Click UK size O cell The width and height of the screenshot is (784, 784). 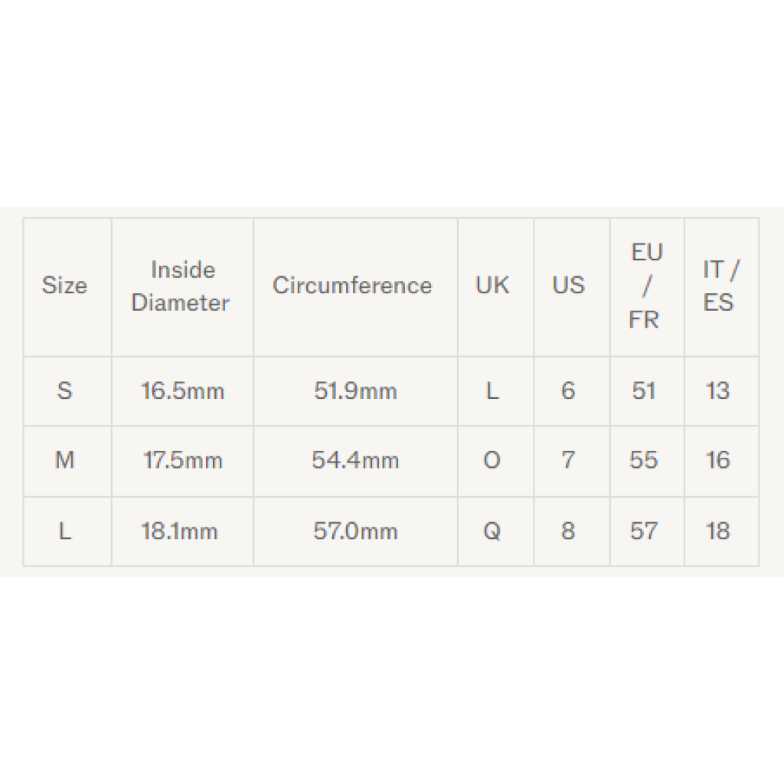(492, 461)
